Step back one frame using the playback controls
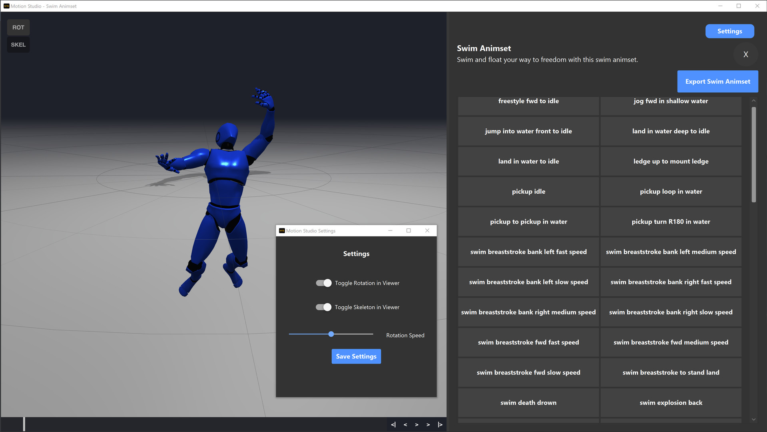The image size is (767, 432). pos(405,424)
